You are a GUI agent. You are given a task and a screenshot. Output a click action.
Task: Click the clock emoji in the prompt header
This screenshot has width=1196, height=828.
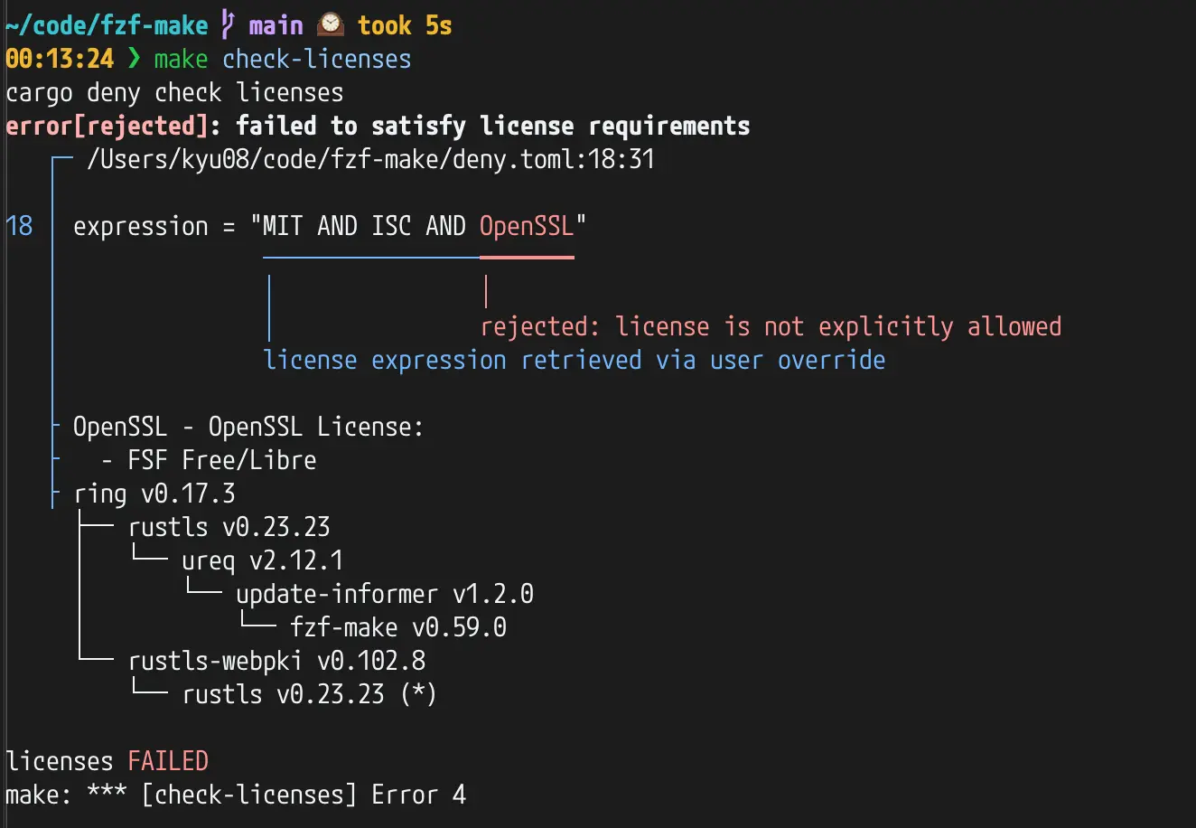[329, 24]
